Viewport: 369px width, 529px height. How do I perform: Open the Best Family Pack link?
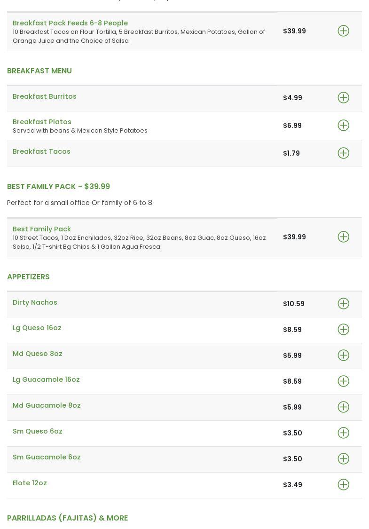42,229
